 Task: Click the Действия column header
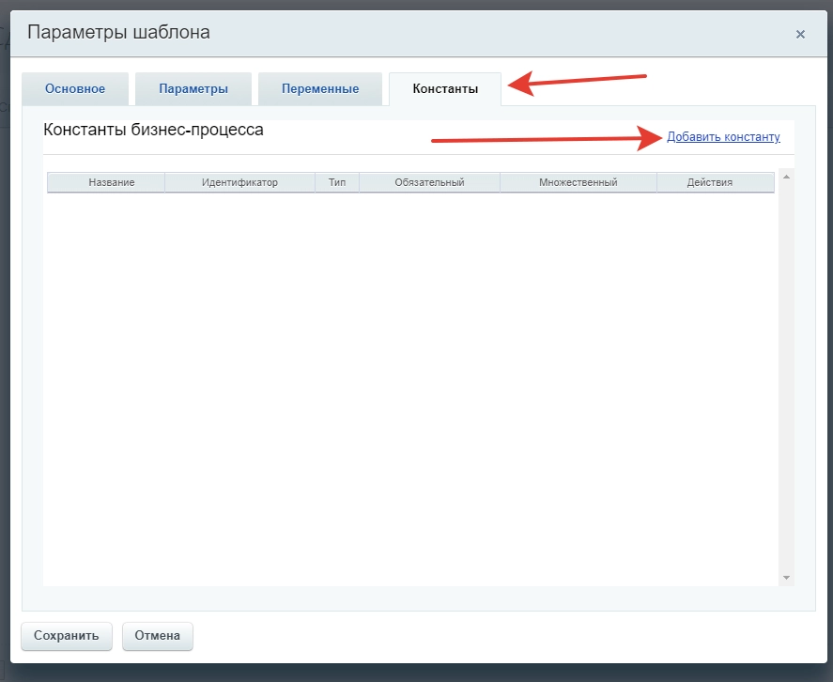coord(709,182)
